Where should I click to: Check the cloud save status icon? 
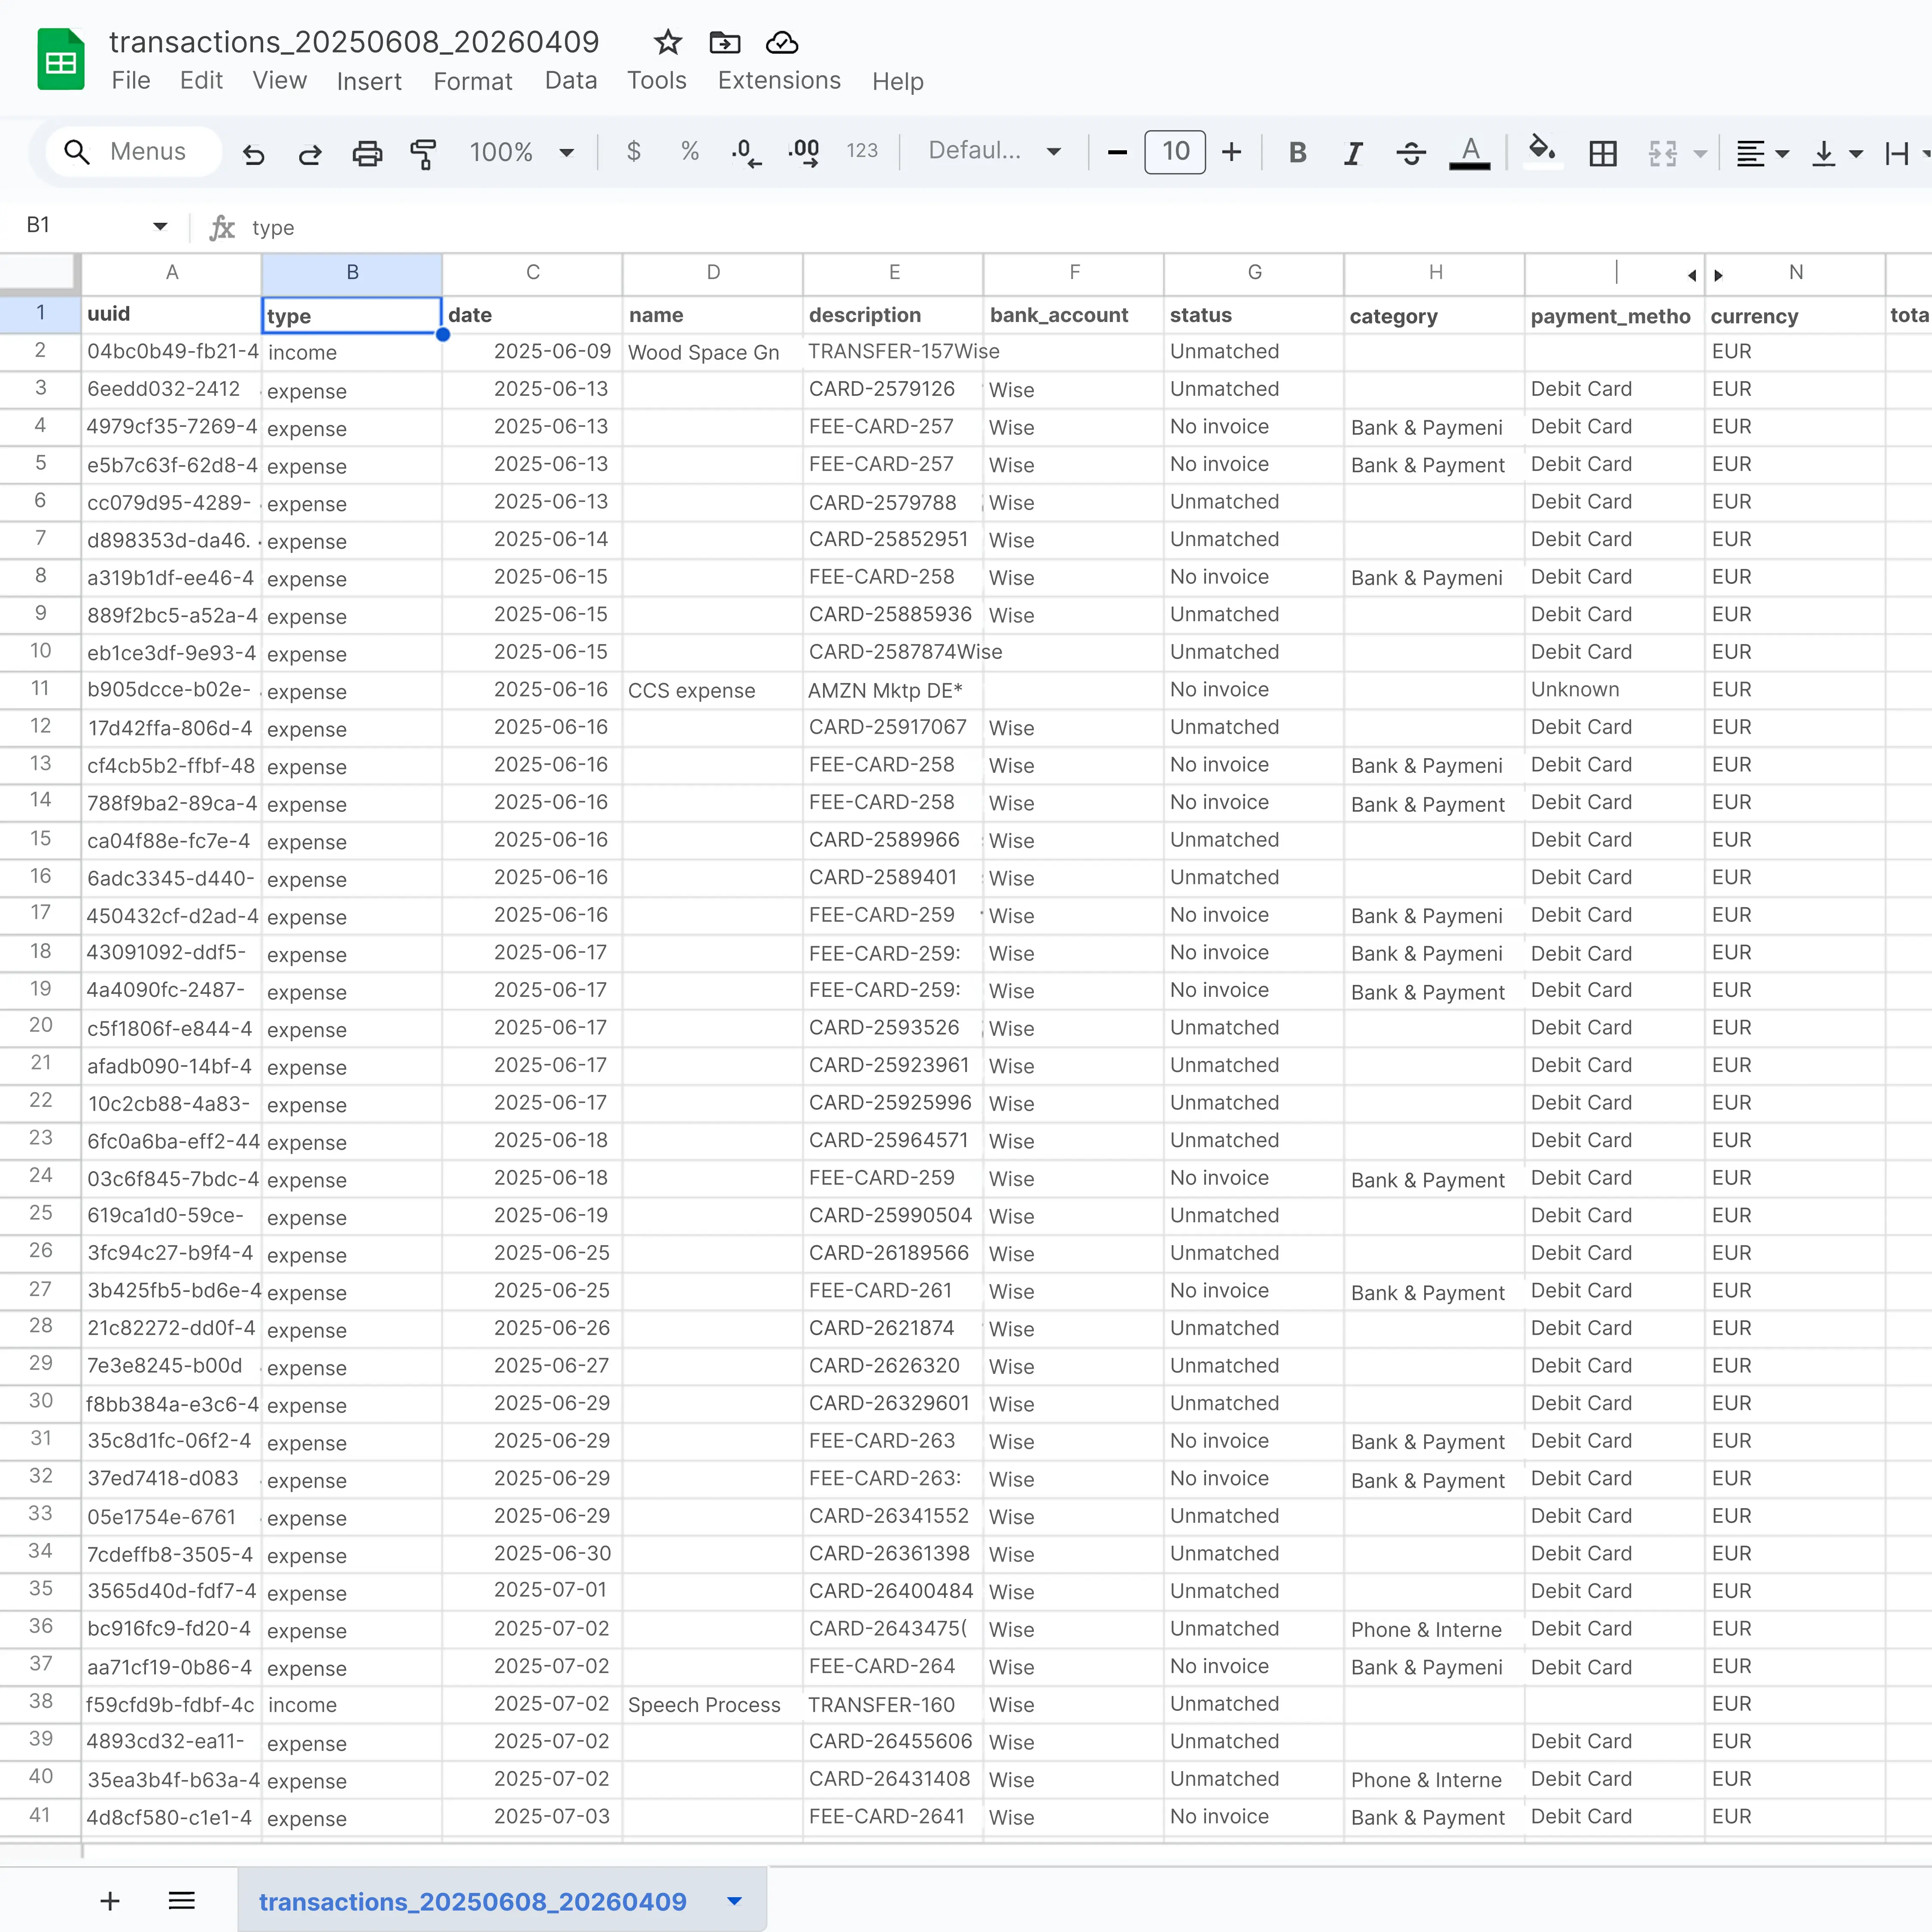point(782,42)
